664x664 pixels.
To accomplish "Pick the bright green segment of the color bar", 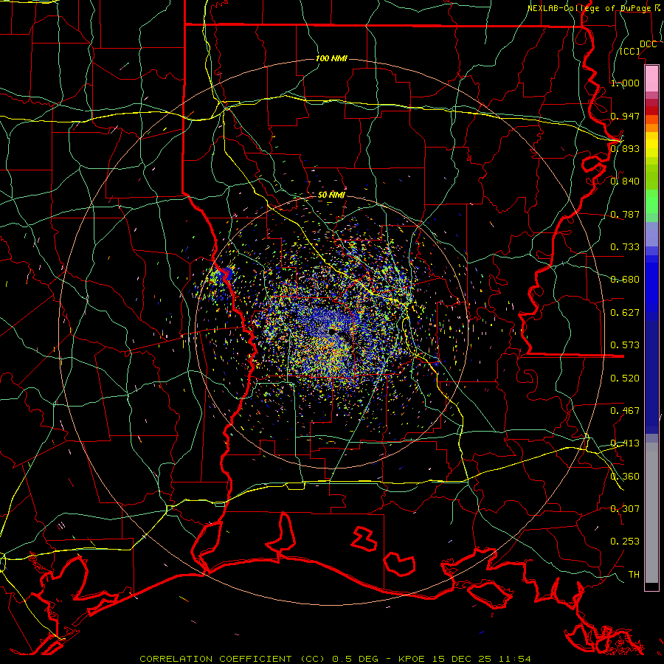I will click(651, 201).
